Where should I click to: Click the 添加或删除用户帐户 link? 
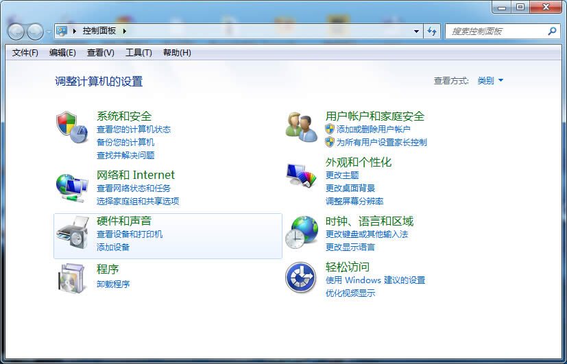[x=373, y=129]
